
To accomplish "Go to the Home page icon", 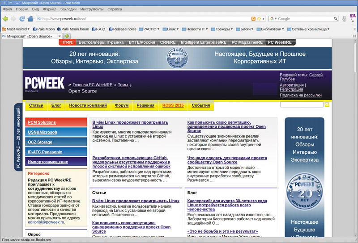I will (x=30, y=19).
